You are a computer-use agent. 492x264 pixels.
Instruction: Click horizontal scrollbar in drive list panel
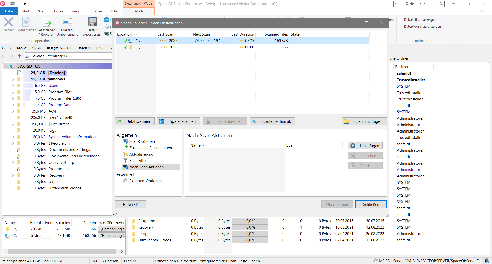(x=62, y=252)
